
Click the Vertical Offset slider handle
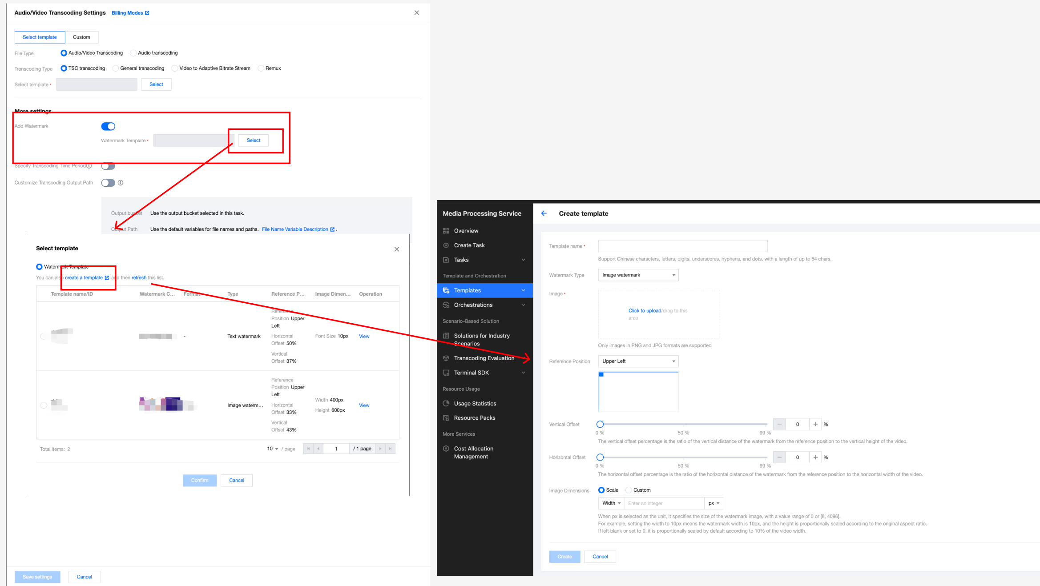tap(600, 424)
